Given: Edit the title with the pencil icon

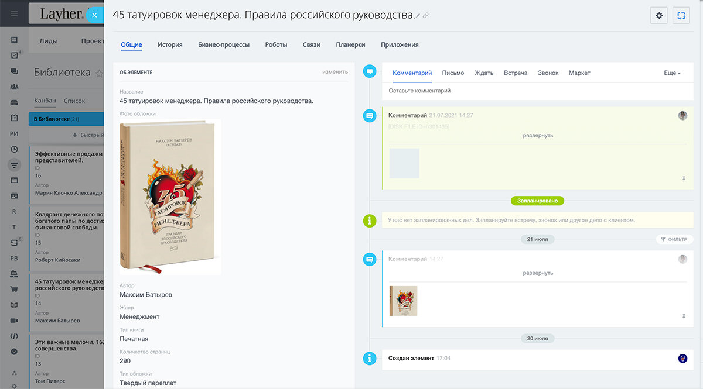Looking at the screenshot, I should (x=418, y=16).
